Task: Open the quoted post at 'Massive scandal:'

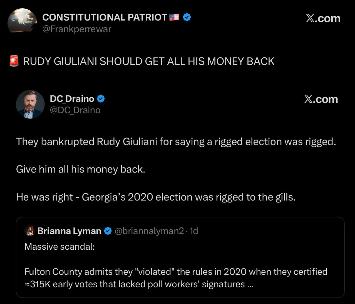Action: click(x=59, y=247)
